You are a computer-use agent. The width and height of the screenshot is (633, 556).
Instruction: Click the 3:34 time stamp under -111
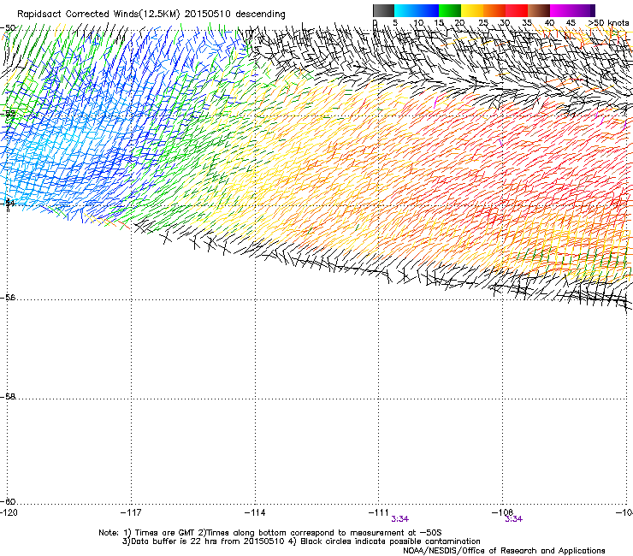pyautogui.click(x=399, y=519)
